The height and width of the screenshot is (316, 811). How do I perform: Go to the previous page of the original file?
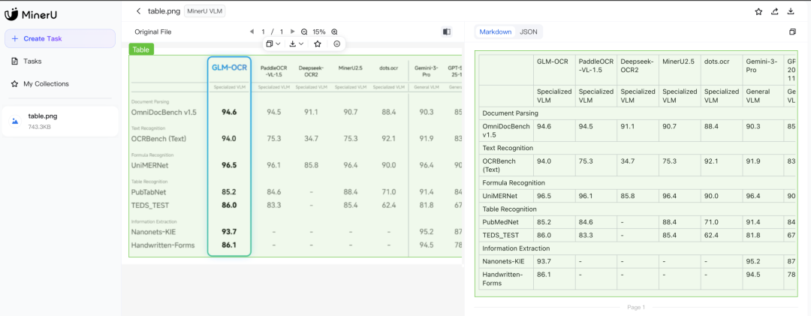[x=252, y=32]
